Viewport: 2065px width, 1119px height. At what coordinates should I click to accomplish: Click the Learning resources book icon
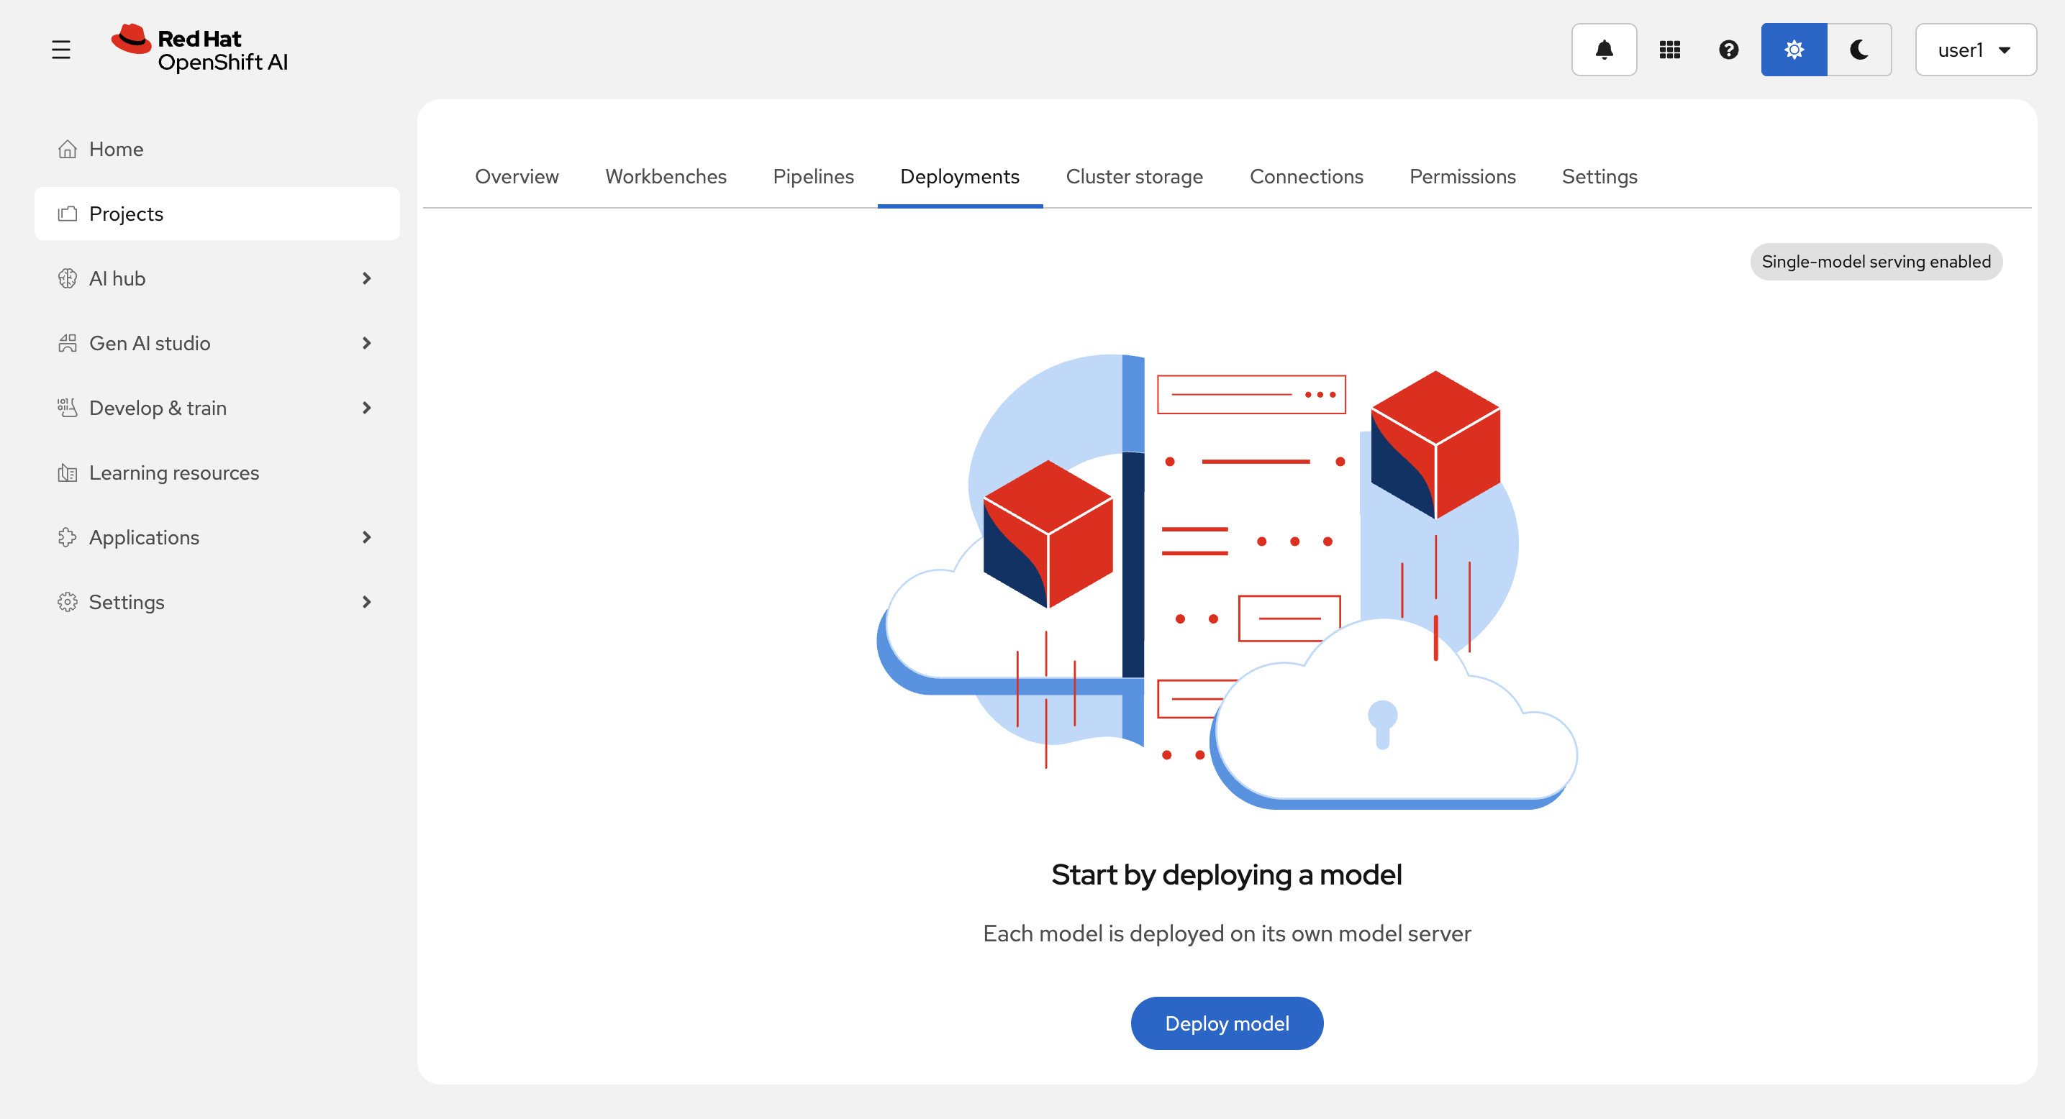[x=68, y=472]
